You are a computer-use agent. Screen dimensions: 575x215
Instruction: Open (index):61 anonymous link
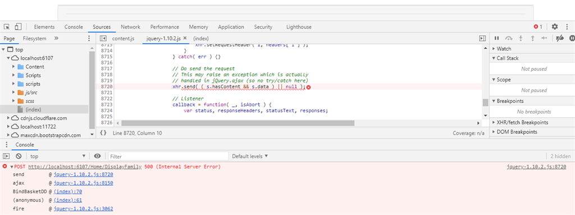click(67, 200)
